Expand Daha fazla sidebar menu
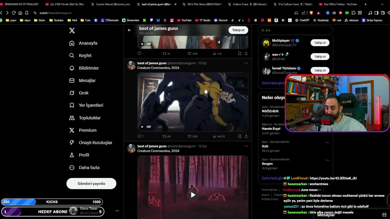The height and width of the screenshot is (219, 390). (84, 168)
